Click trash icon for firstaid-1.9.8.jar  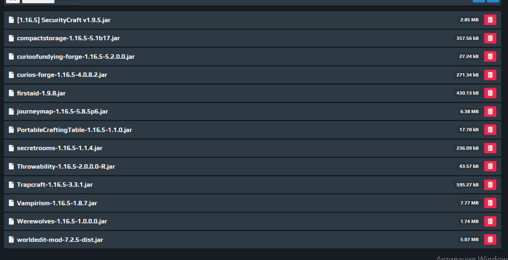pyautogui.click(x=490, y=93)
